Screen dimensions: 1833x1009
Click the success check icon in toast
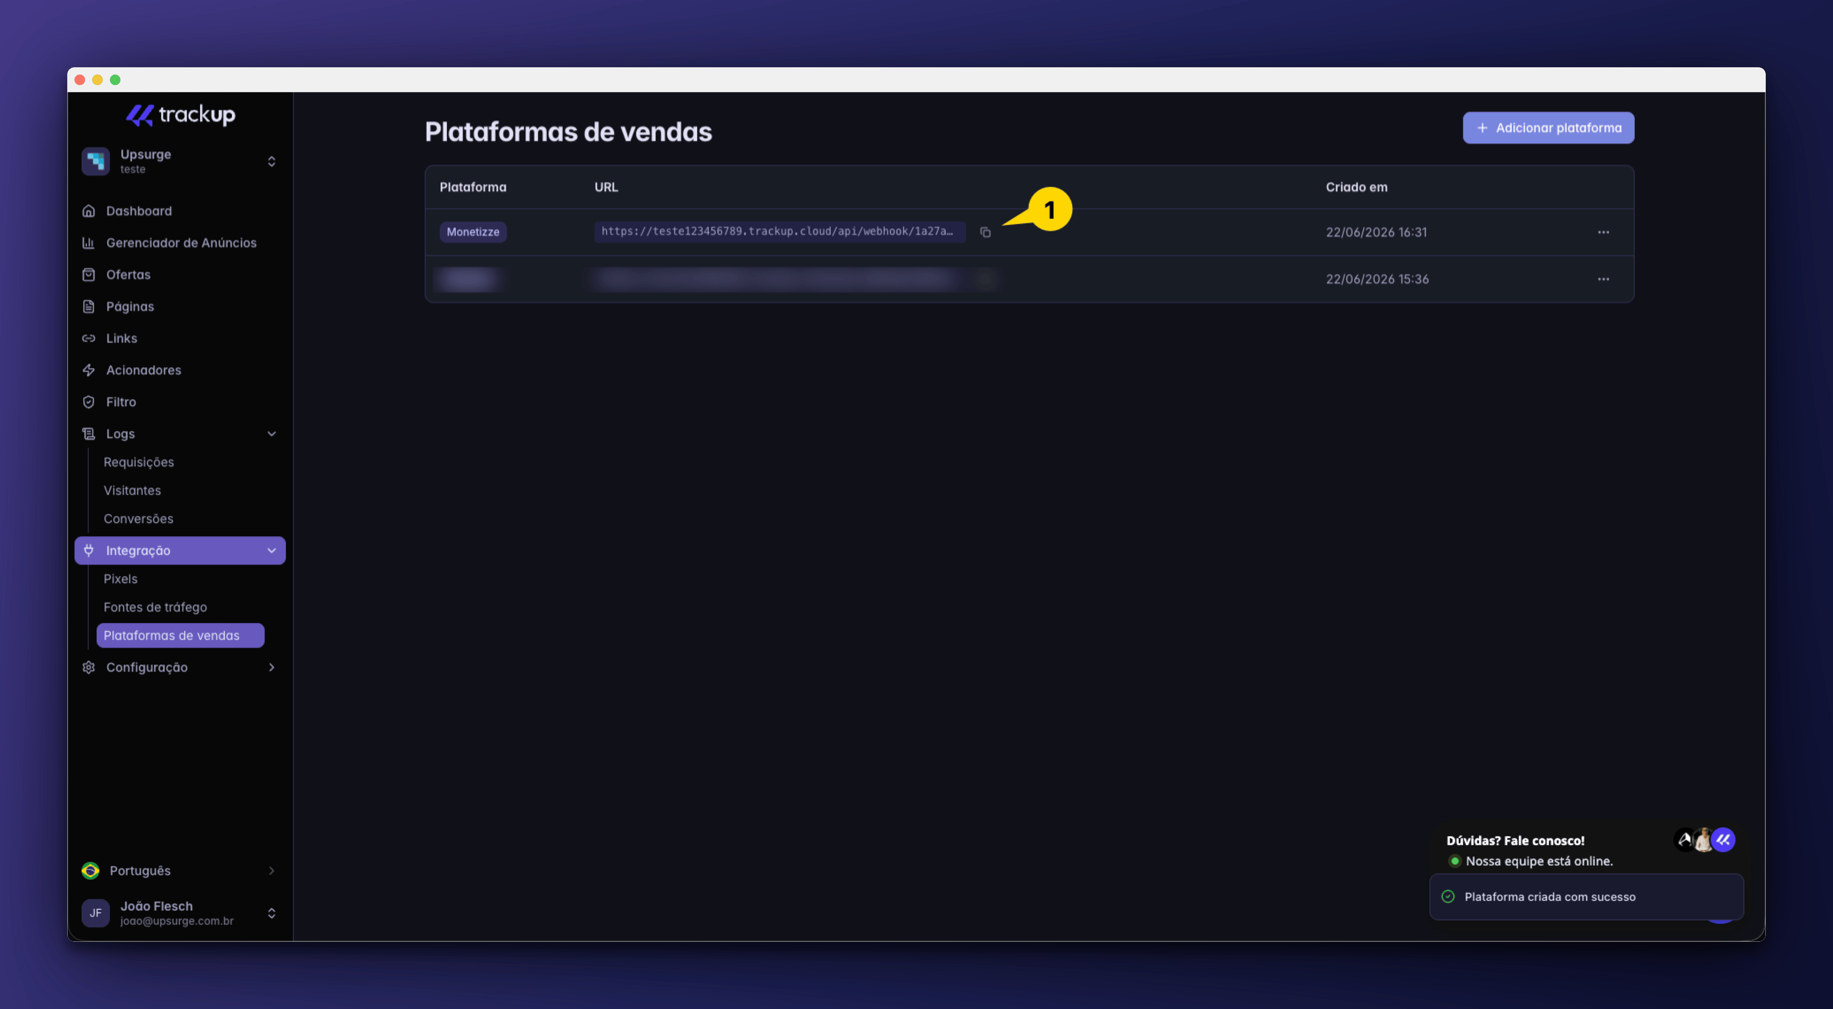(1448, 897)
